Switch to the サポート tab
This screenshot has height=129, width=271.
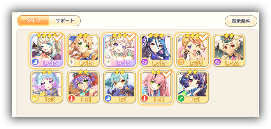(x=65, y=21)
